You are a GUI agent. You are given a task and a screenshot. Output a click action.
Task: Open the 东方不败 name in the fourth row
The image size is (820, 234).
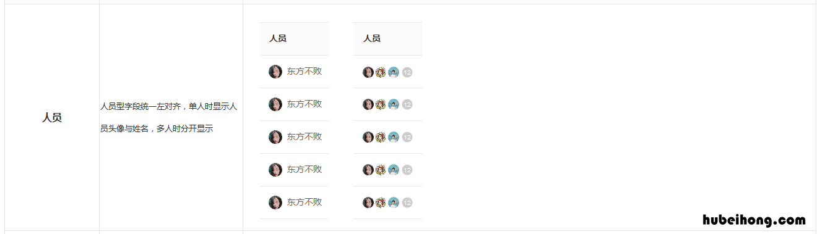click(x=304, y=169)
